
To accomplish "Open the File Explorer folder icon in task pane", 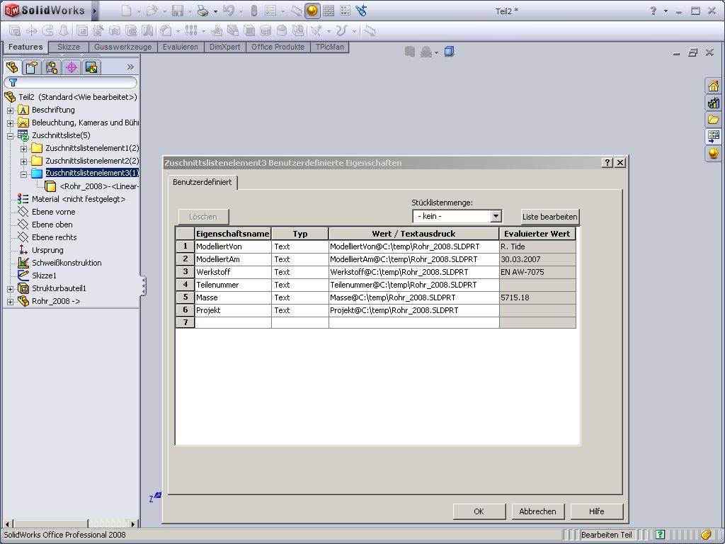I will tap(713, 120).
